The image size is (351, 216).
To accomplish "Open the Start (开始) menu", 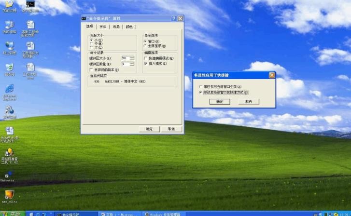I will pos(12,214).
